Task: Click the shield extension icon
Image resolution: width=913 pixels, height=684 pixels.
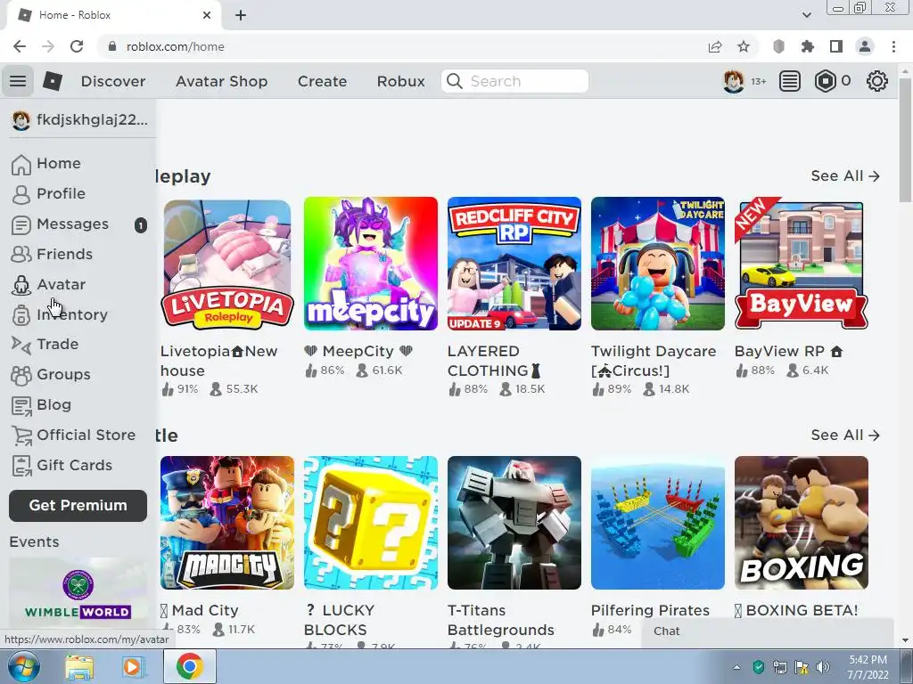Action: tap(778, 46)
